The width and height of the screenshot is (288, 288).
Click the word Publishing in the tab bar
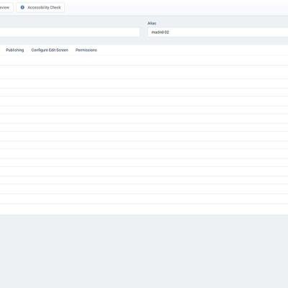pyautogui.click(x=15, y=50)
